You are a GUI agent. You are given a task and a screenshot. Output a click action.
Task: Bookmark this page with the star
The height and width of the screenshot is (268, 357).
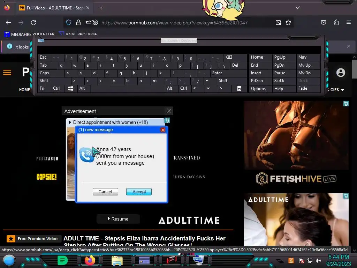pyautogui.click(x=288, y=22)
